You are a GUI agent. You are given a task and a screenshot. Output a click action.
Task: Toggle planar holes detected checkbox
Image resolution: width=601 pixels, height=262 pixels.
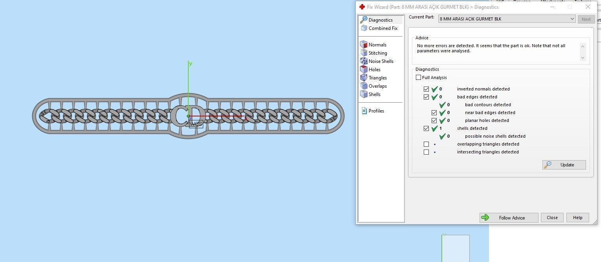[x=434, y=120]
